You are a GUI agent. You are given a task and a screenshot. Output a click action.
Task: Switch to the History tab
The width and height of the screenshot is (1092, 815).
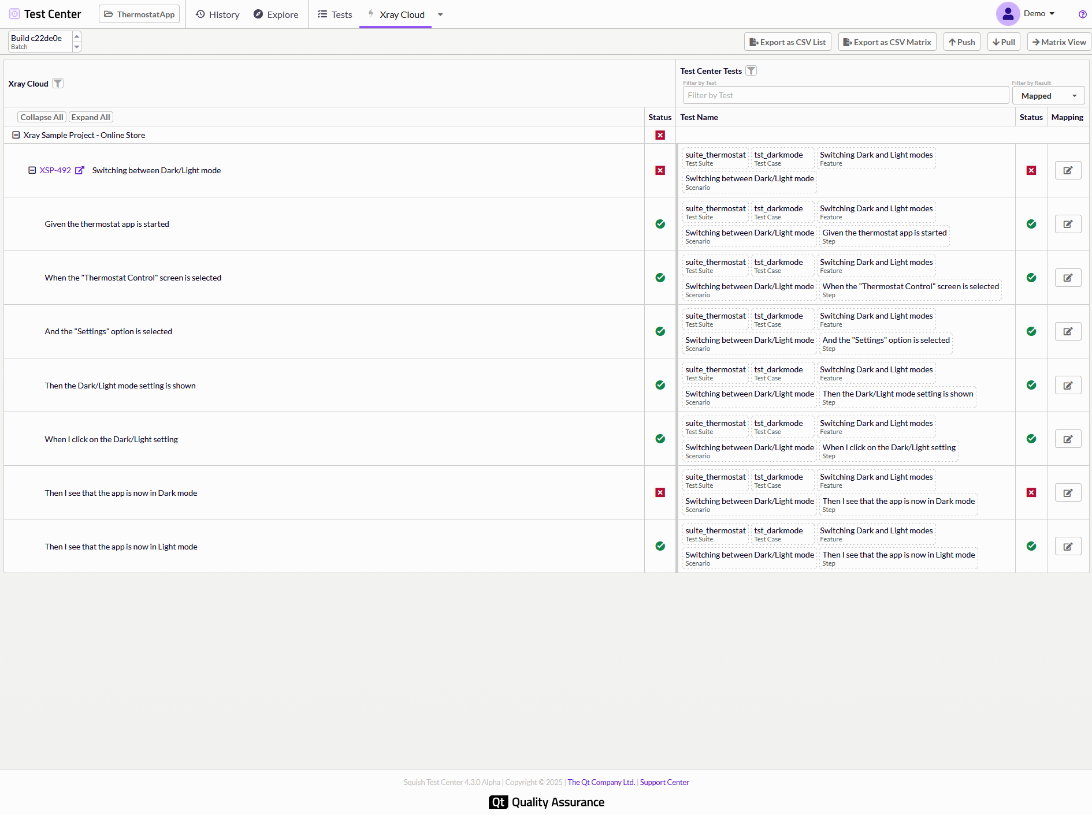(x=217, y=14)
